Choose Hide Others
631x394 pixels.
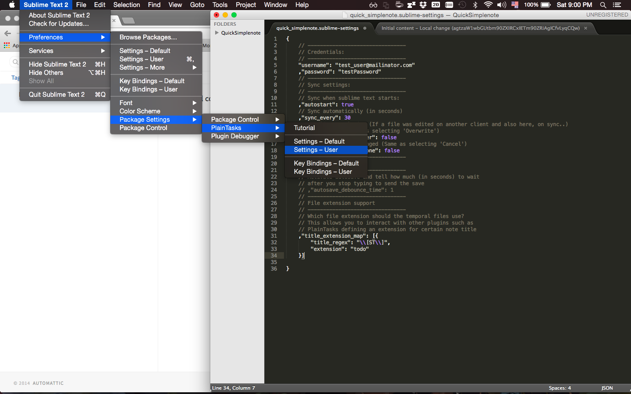tap(65, 73)
